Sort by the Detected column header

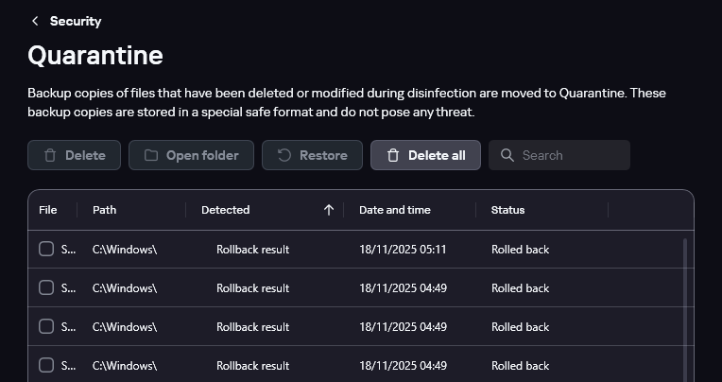coord(226,210)
